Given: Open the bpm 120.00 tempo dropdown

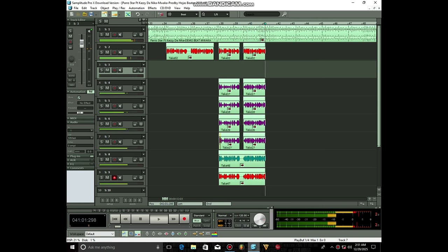Looking at the screenshot, I should (x=241, y=216).
